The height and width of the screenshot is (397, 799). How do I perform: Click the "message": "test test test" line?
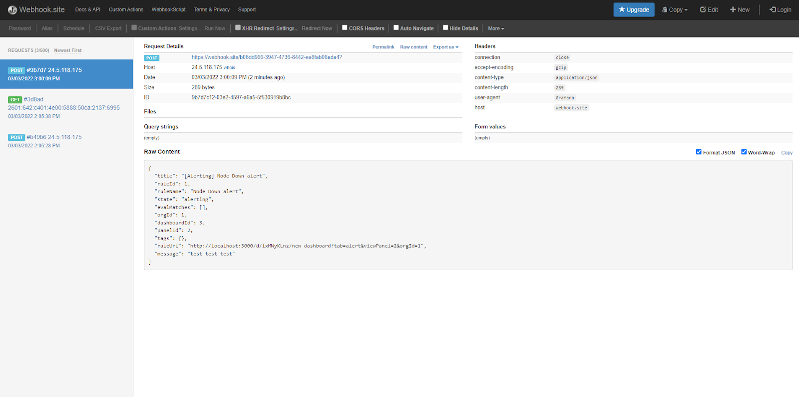click(194, 254)
